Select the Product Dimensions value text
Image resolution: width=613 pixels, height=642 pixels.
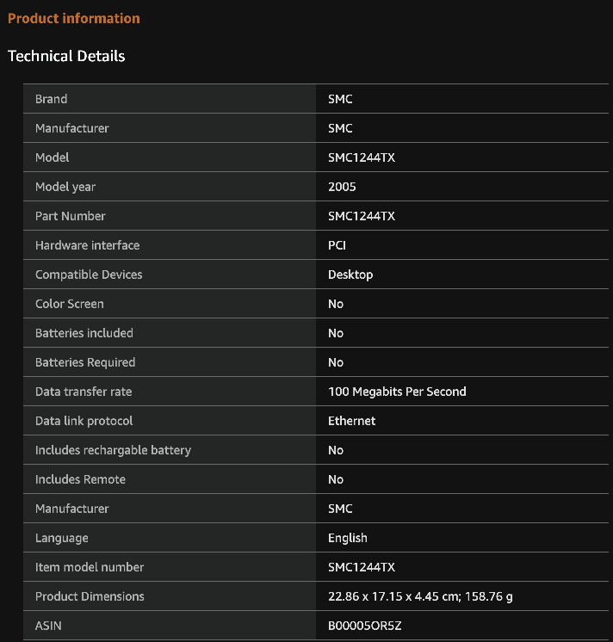point(420,596)
